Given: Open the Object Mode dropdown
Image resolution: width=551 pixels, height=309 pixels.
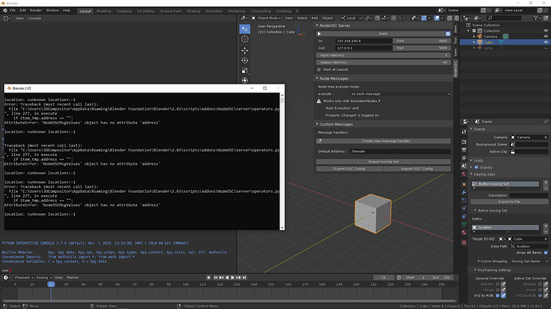Looking at the screenshot, I should 266,18.
